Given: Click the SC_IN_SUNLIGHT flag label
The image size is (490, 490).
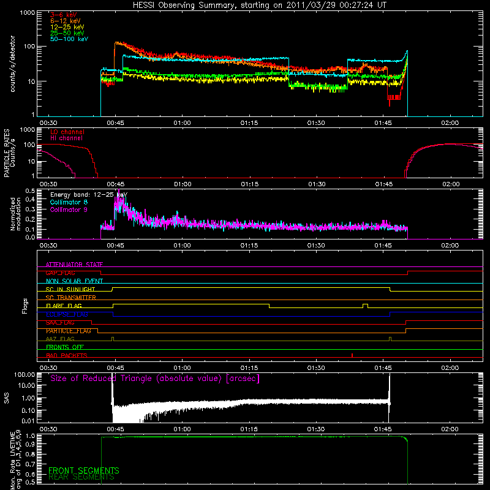Looking at the screenshot, I should [70, 289].
